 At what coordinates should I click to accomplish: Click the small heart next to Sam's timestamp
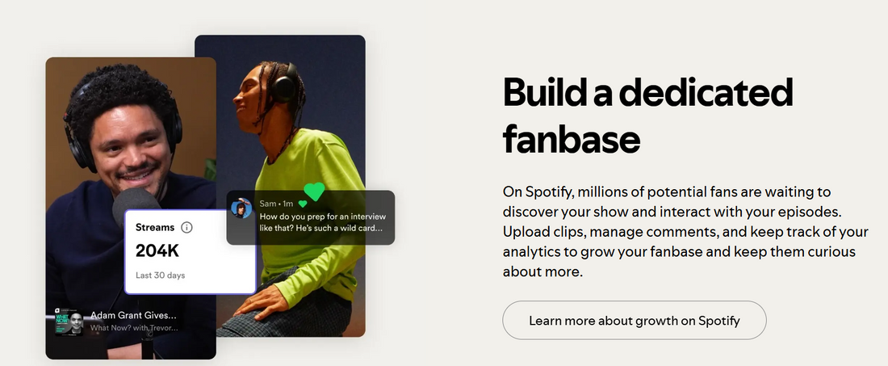pyautogui.click(x=303, y=204)
